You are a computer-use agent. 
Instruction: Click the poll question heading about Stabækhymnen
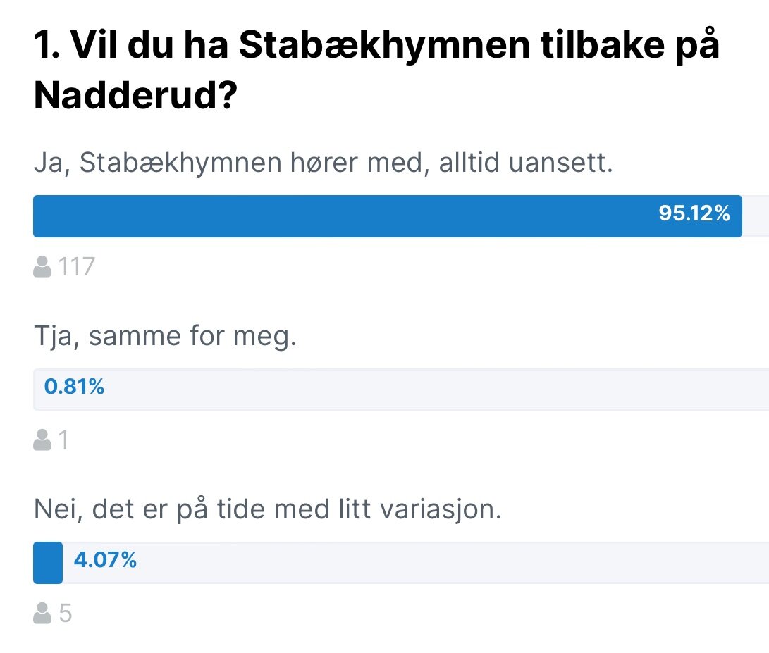click(x=376, y=70)
